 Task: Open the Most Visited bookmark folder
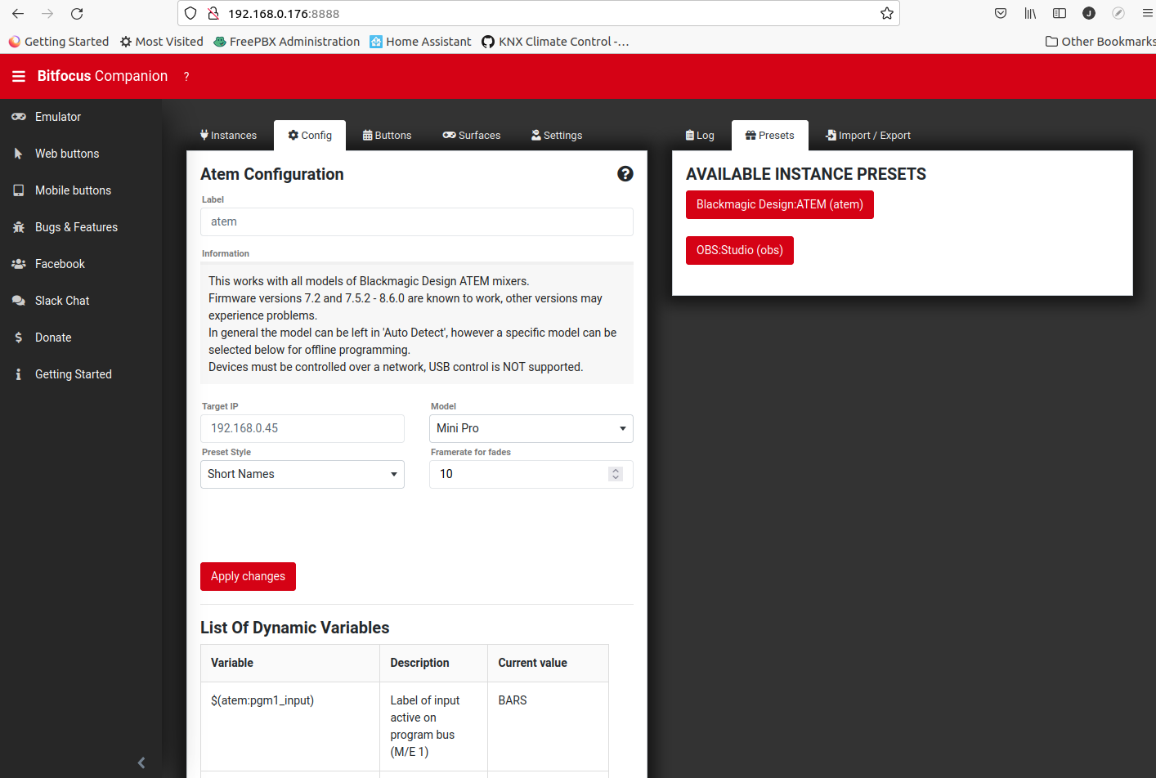point(162,42)
